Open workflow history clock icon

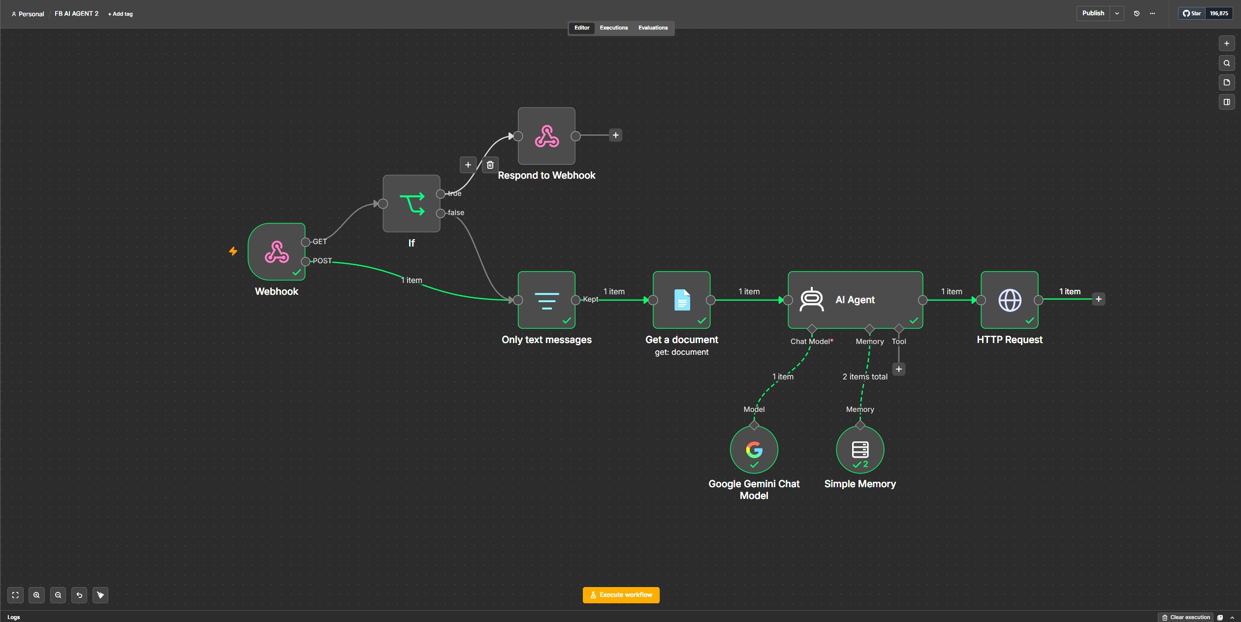pyautogui.click(x=1137, y=13)
